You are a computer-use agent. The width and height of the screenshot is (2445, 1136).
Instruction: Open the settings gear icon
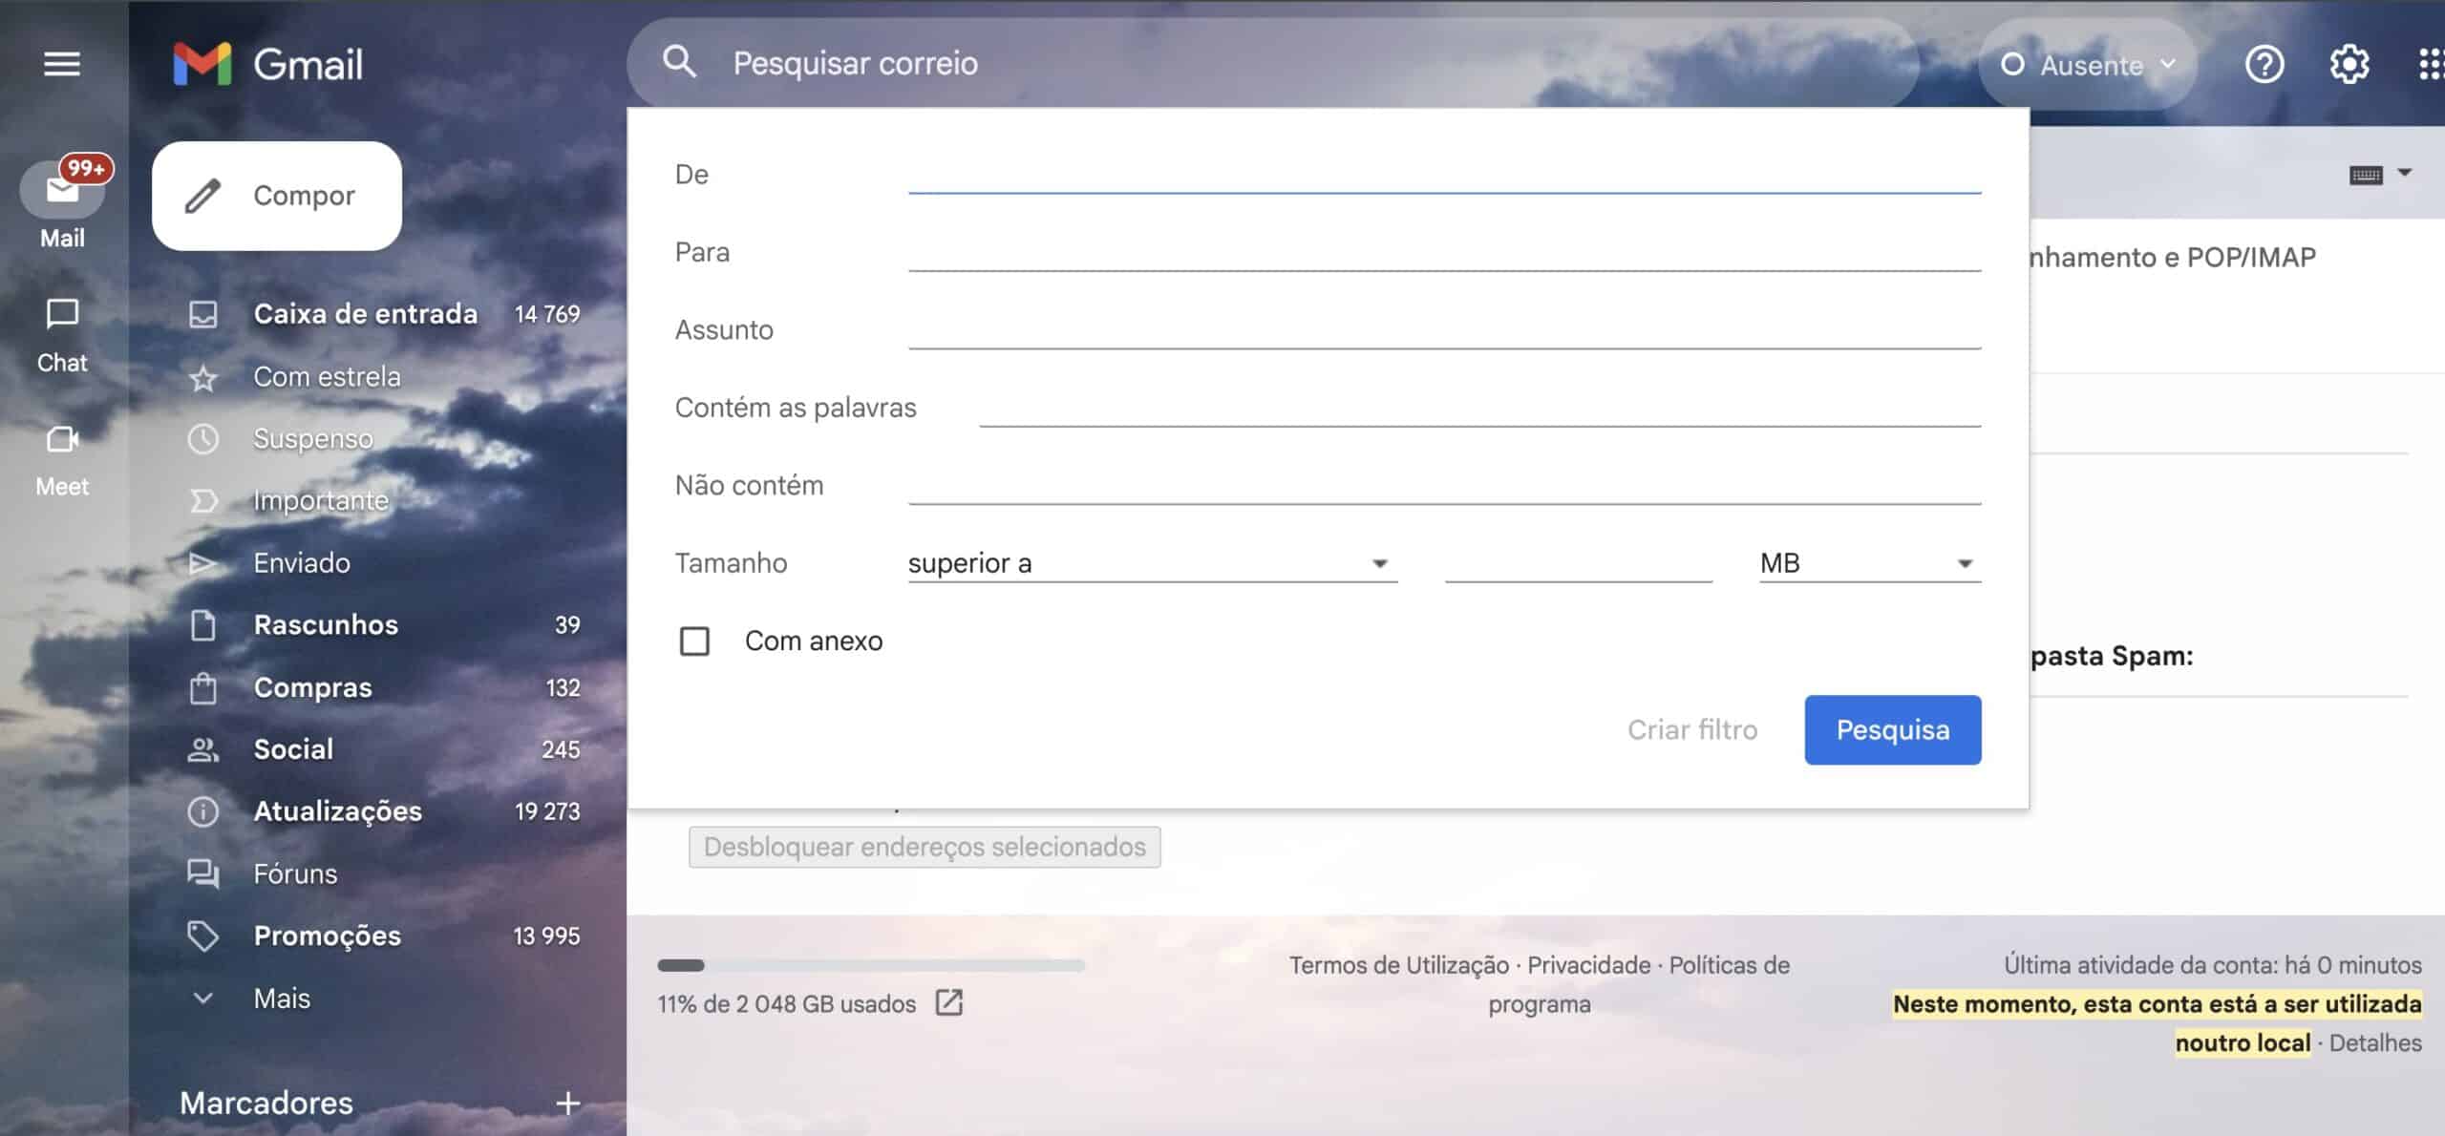coord(2349,65)
